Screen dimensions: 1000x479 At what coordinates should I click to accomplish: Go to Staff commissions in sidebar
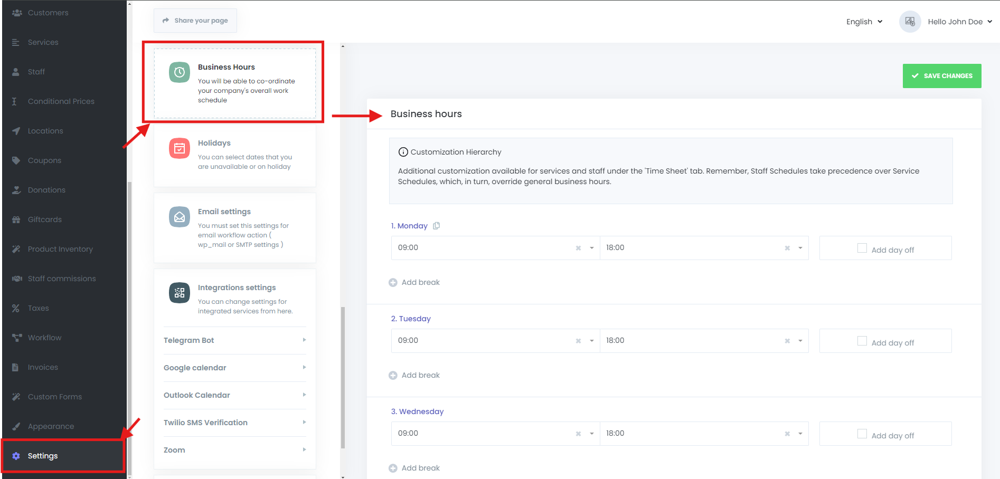62,279
